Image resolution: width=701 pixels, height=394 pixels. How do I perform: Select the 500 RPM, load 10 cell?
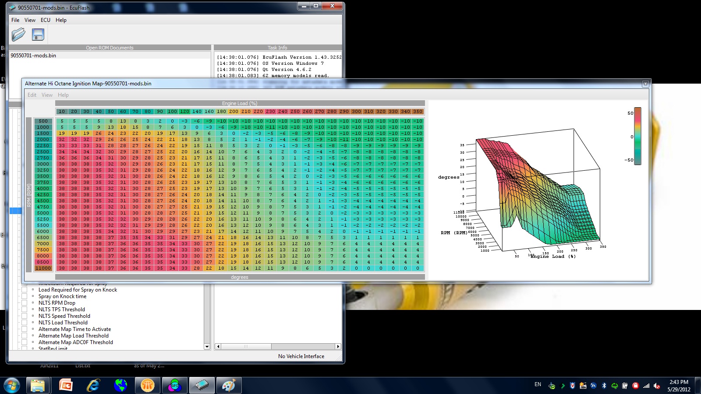point(62,121)
